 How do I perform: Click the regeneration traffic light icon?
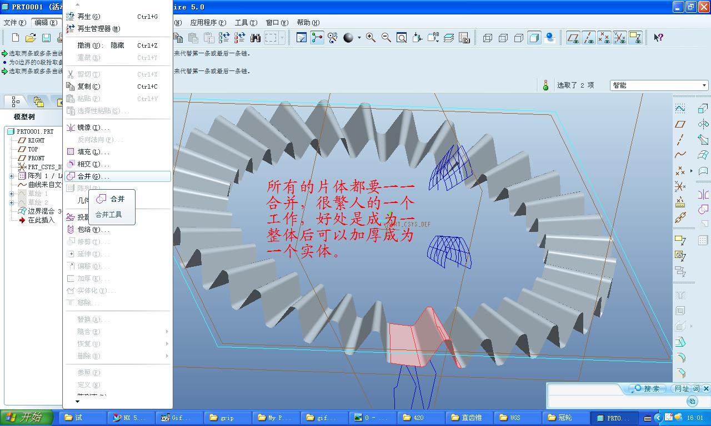[545, 85]
